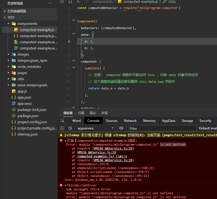
Task: Follow the computed-example.js? [sm]:1 link
Action: click(102, 156)
